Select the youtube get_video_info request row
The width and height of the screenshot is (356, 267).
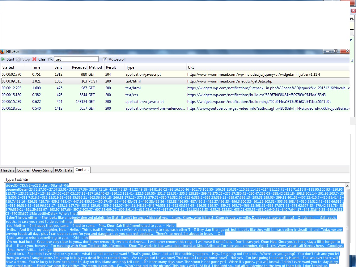175,108
